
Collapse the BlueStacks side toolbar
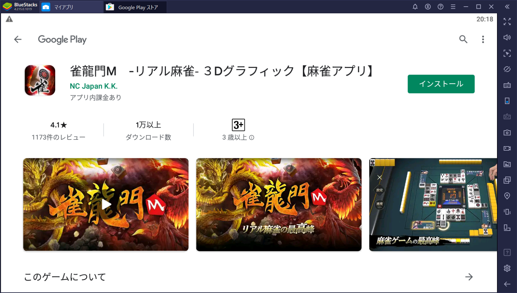(x=507, y=7)
